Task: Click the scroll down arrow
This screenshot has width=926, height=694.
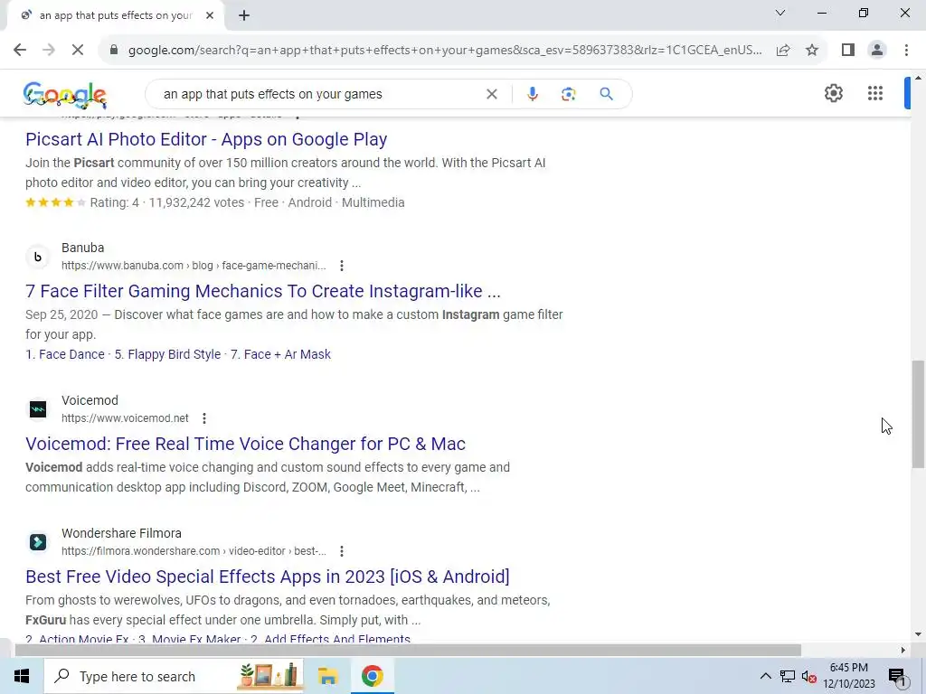Action: (x=918, y=635)
